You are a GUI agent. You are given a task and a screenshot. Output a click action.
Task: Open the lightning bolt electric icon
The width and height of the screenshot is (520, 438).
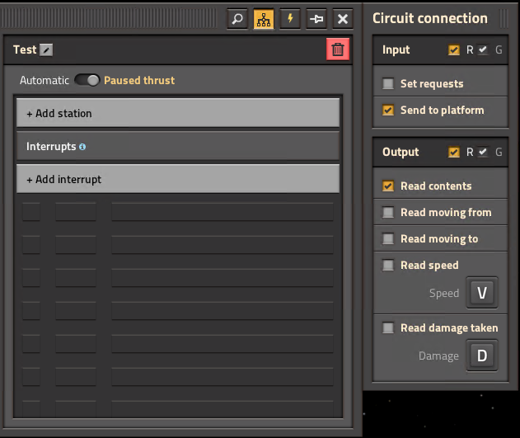point(290,19)
